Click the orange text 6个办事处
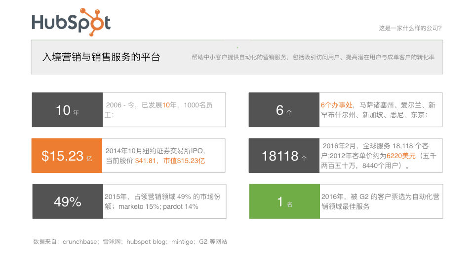 pos(336,105)
